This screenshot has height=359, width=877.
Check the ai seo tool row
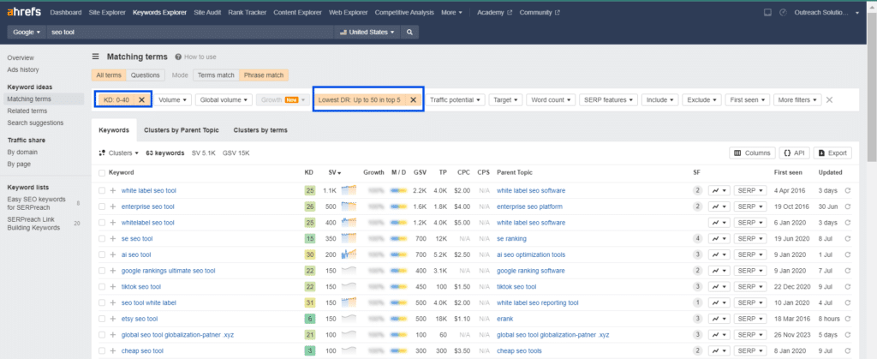102,254
